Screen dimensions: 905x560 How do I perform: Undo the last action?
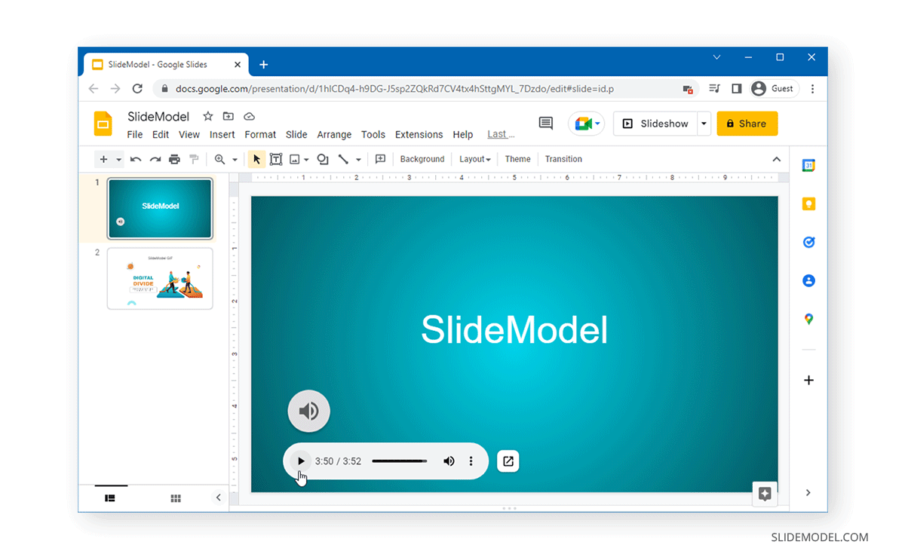pyautogui.click(x=136, y=159)
